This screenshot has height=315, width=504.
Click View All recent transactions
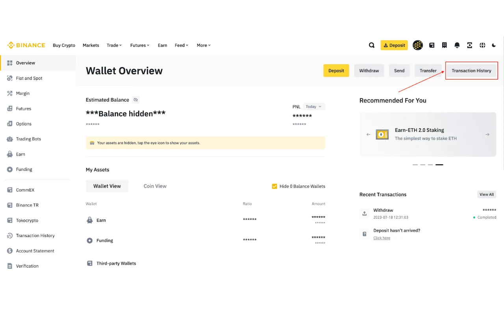point(487,195)
